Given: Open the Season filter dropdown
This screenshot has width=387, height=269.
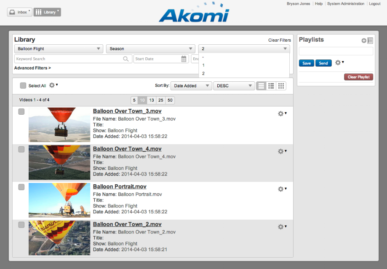Looking at the screenshot, I should (150, 48).
